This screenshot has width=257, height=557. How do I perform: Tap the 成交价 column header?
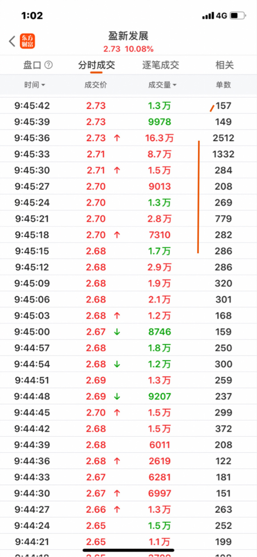[96, 85]
